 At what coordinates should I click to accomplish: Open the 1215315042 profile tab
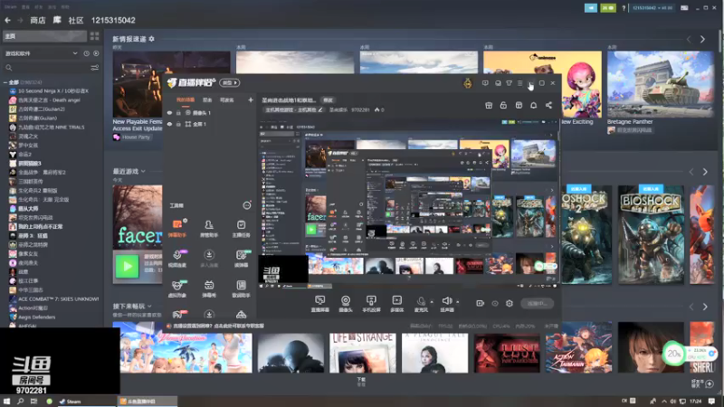coord(113,20)
